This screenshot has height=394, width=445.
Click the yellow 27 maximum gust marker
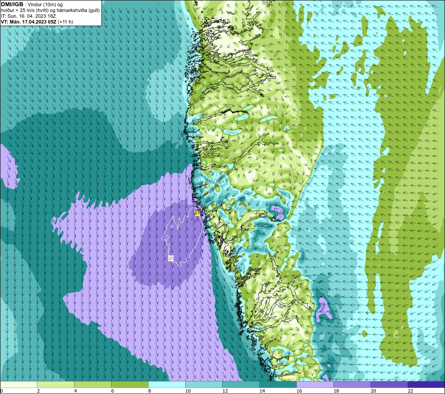[x=197, y=213]
